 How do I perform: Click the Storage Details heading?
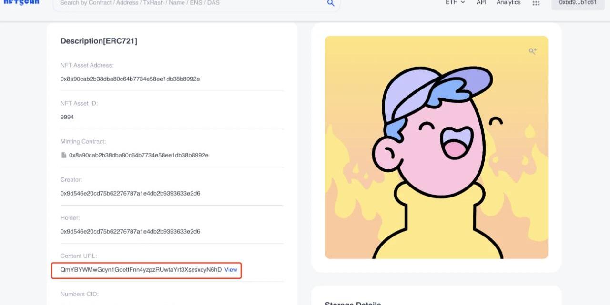coord(353,303)
